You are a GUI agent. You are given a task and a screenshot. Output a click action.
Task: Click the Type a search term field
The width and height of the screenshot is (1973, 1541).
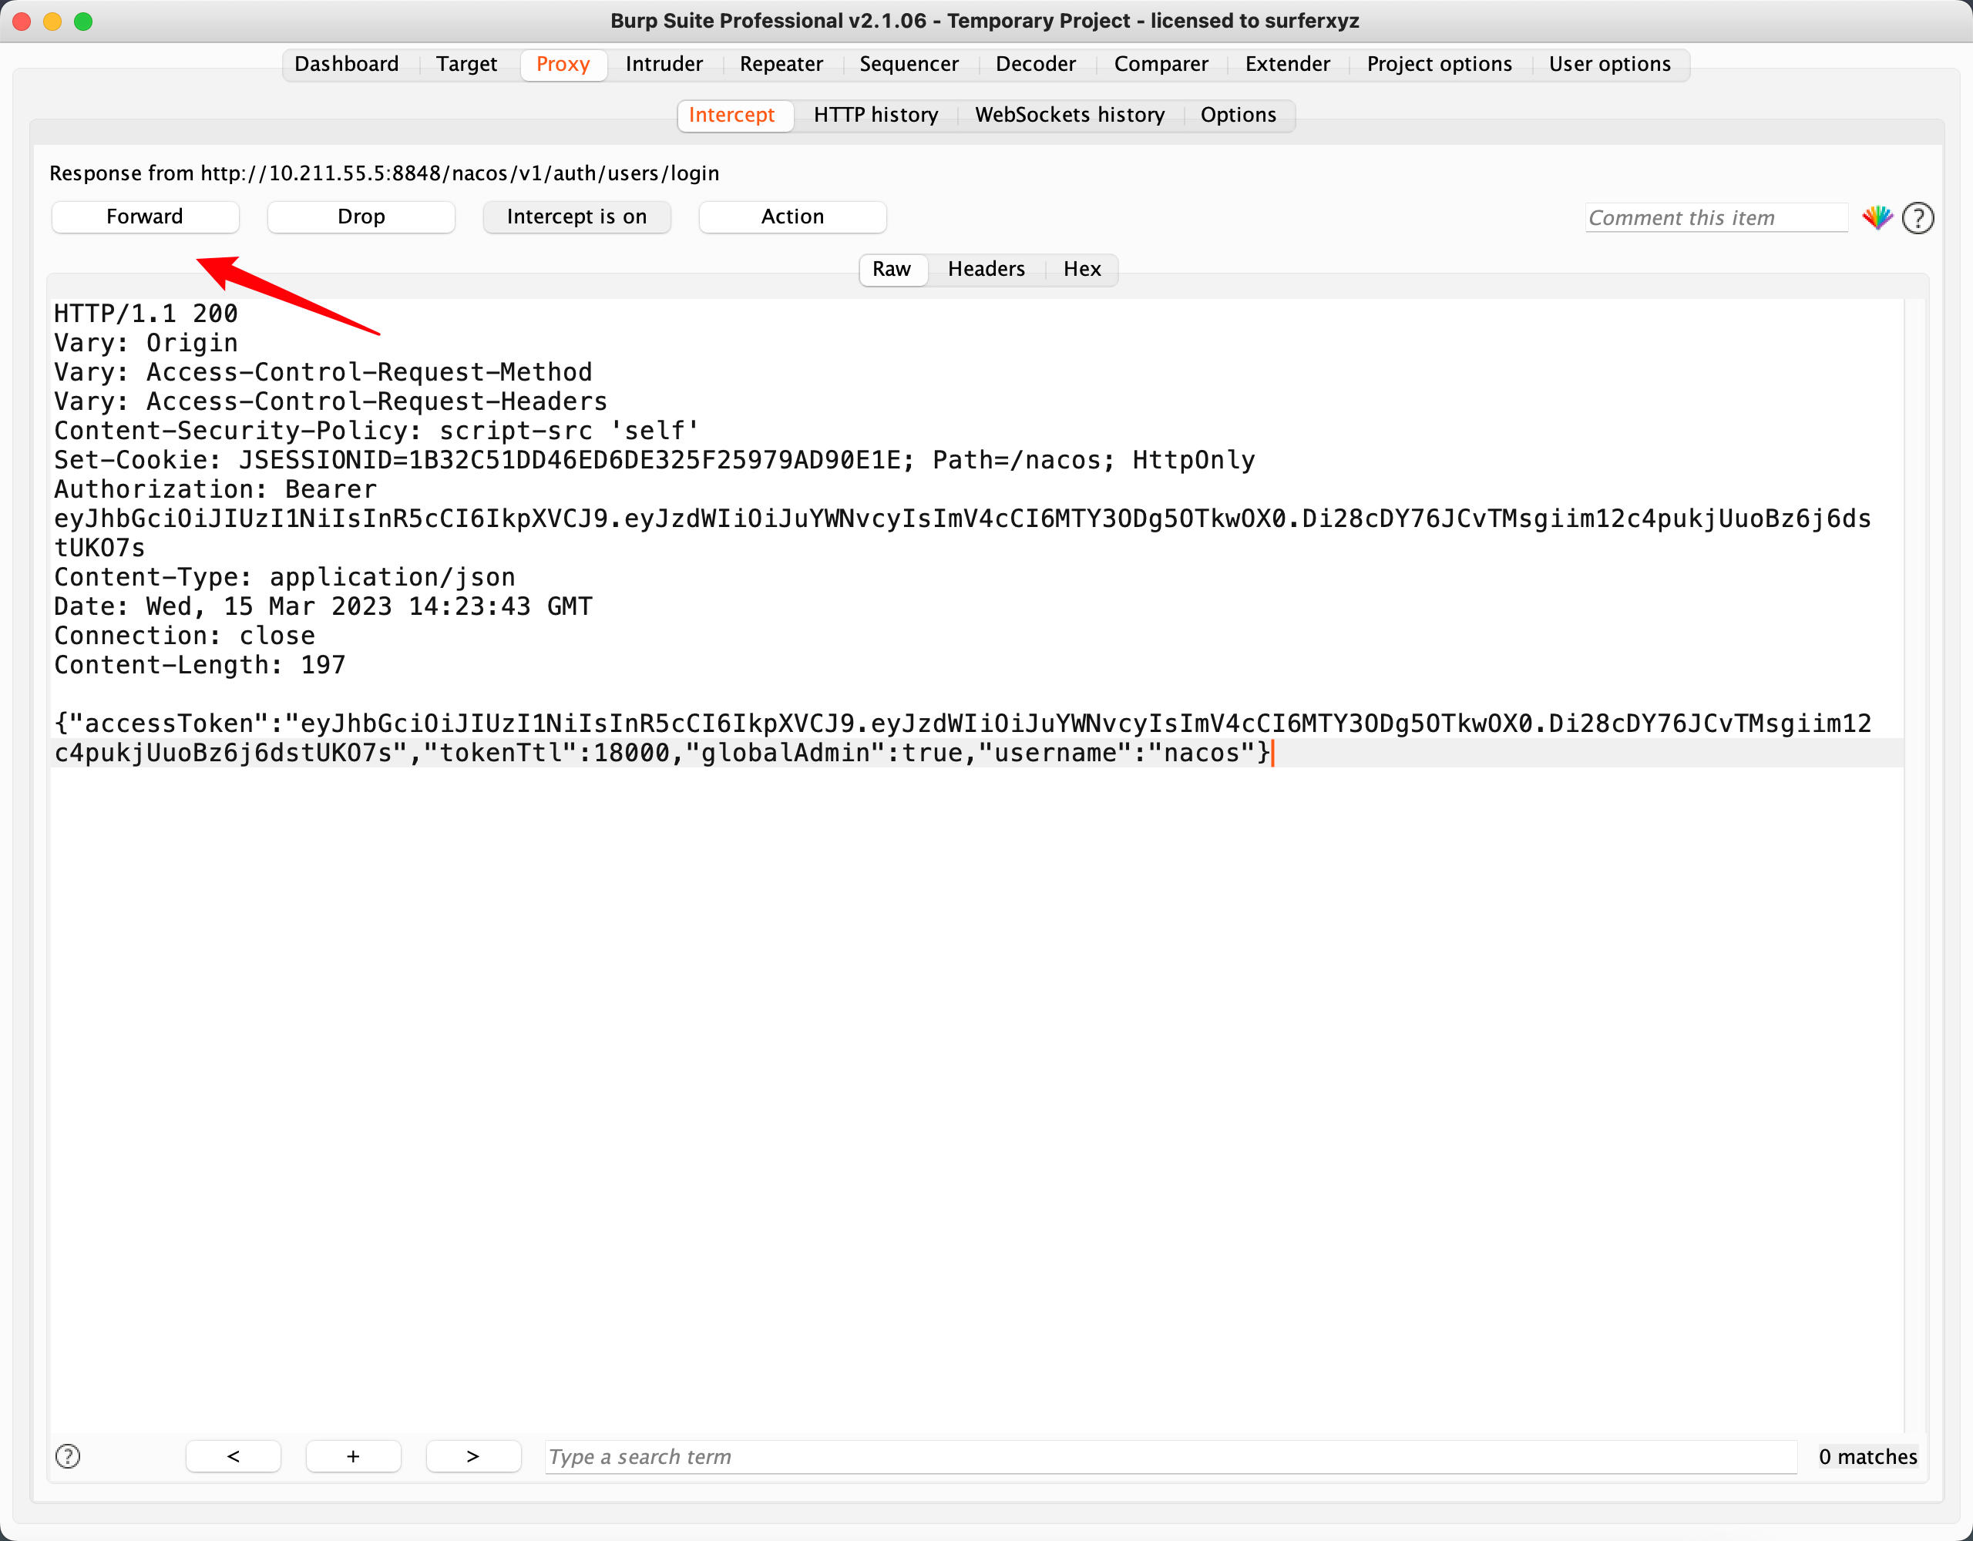pos(1171,1456)
